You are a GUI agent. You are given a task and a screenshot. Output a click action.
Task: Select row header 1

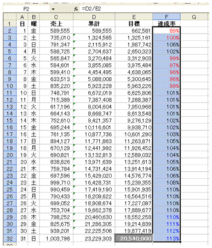click(x=10, y=24)
